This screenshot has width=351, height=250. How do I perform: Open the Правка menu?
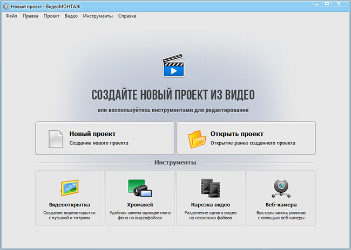click(x=30, y=16)
